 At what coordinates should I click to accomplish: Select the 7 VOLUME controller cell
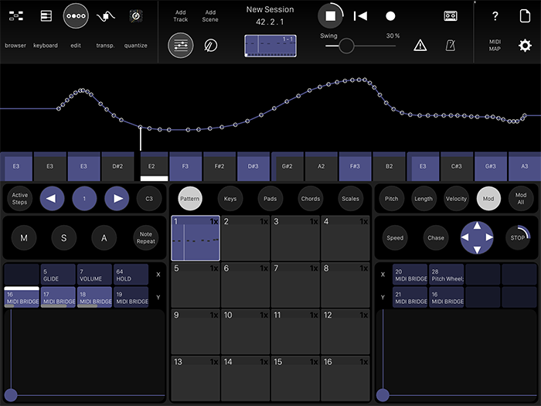click(x=94, y=275)
